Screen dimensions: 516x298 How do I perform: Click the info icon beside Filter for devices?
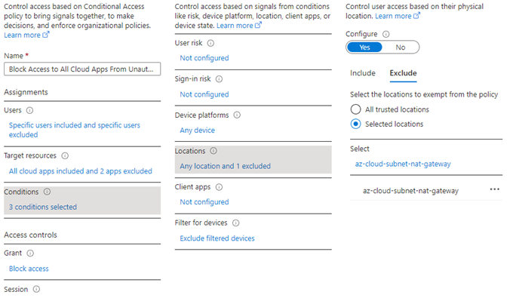[x=235, y=223]
